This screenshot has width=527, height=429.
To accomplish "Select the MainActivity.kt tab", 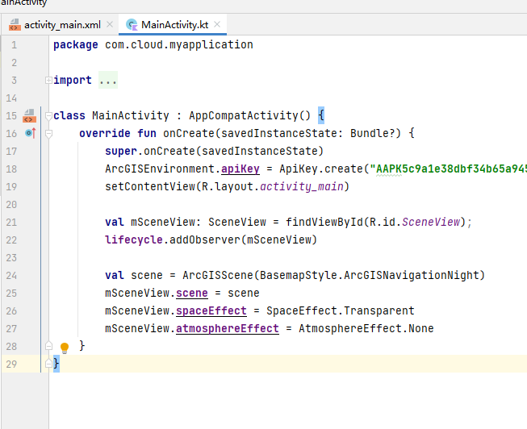I will pos(174,25).
